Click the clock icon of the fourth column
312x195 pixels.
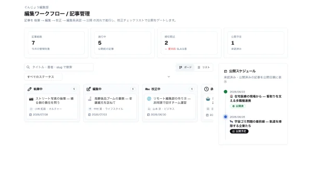coord(206,89)
